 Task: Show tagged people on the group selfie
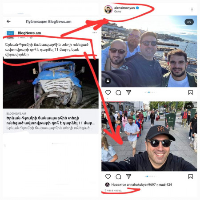(108, 81)
